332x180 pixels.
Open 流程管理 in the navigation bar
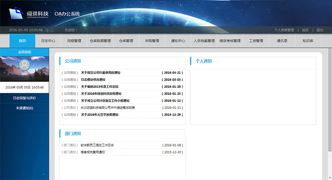[x=74, y=41]
